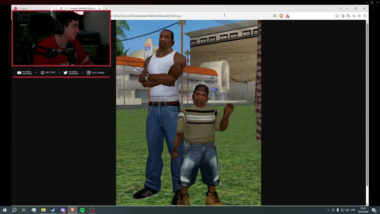Click the Twitch Vector label
Image resolution: width=380 pixels, height=214 pixels.
coord(48,73)
